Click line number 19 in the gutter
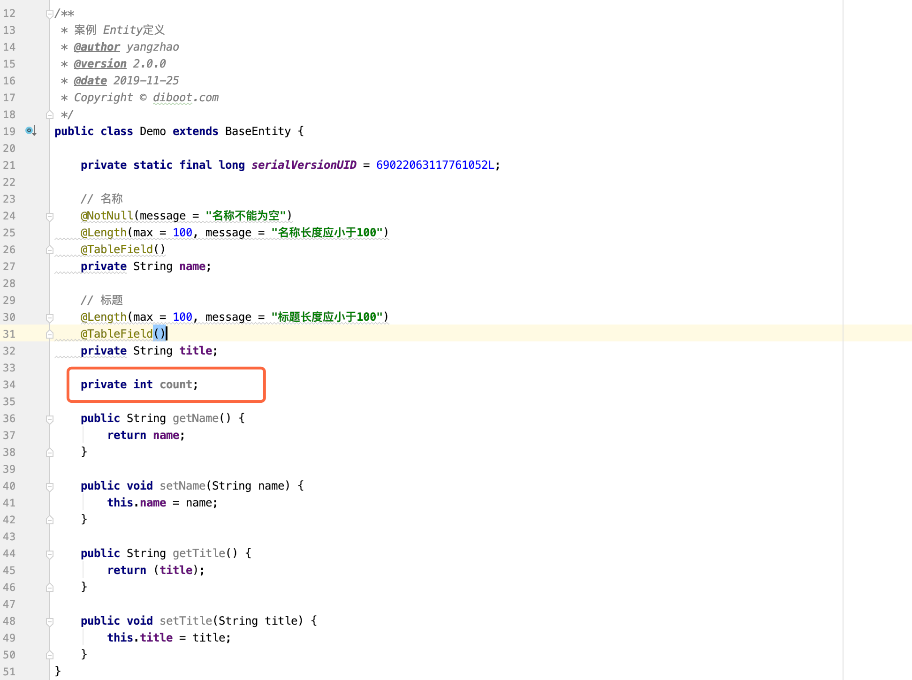912x680 pixels. click(x=9, y=131)
